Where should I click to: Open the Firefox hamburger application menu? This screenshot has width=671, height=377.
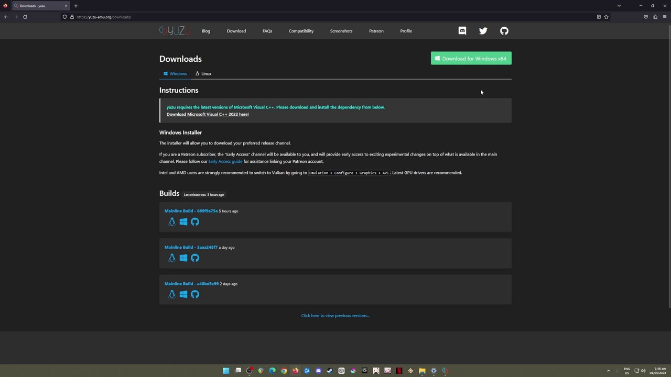665,17
